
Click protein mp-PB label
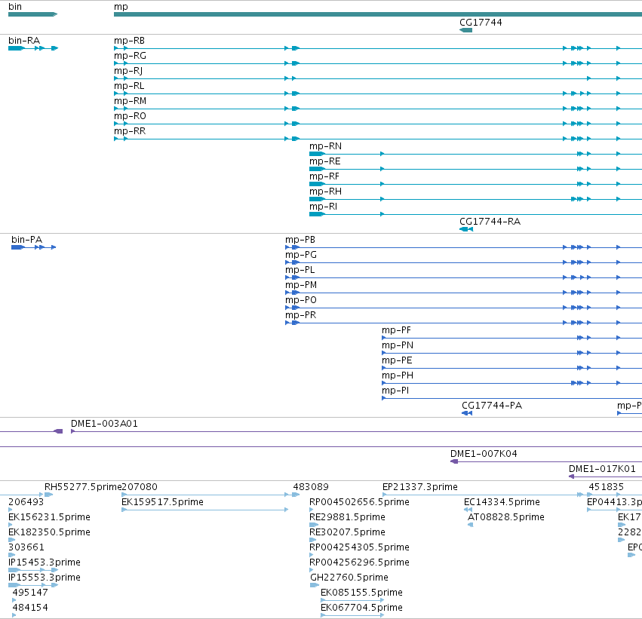pos(300,240)
